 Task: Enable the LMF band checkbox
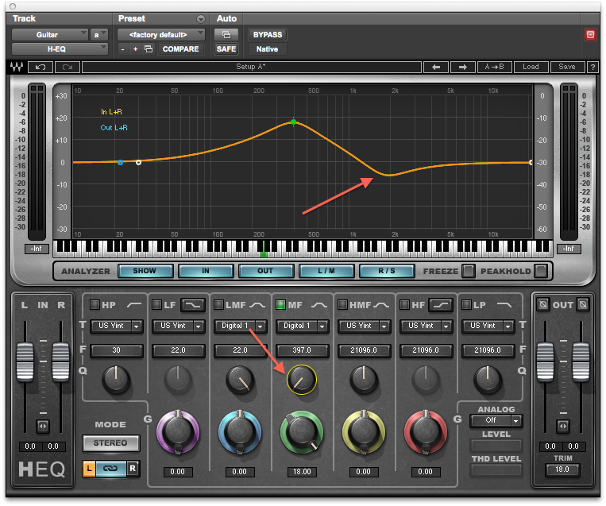(x=218, y=305)
